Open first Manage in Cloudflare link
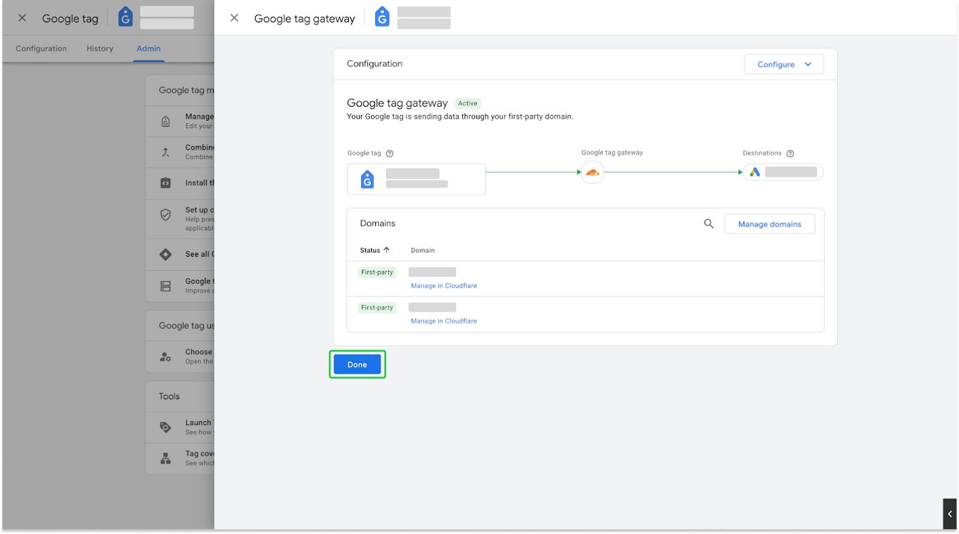 (444, 286)
